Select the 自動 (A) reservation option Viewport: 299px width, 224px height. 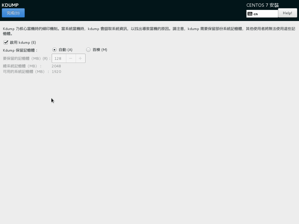click(x=54, y=50)
